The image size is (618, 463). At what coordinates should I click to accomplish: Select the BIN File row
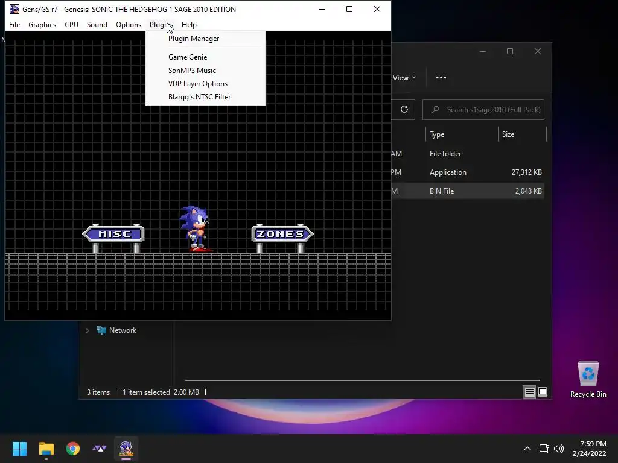click(468, 191)
